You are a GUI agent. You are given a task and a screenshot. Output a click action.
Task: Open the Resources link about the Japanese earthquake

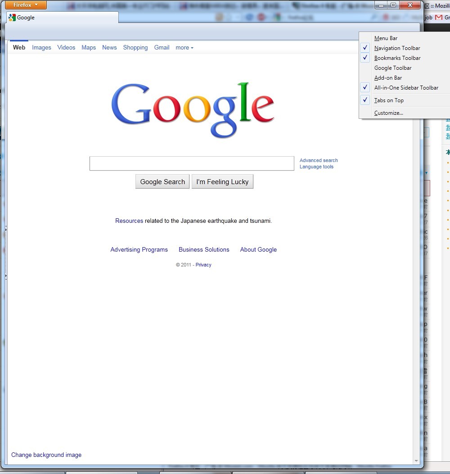pyautogui.click(x=129, y=221)
